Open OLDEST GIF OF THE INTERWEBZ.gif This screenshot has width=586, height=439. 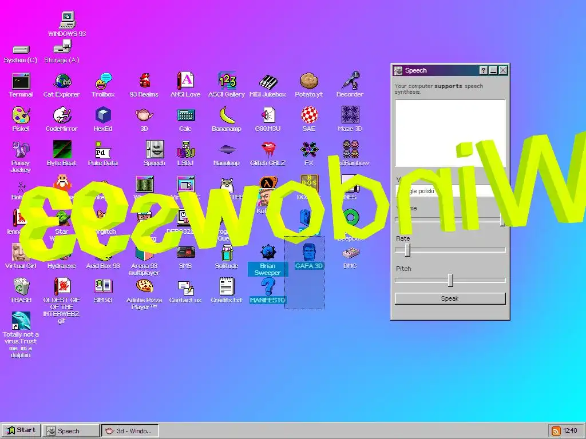click(62, 300)
